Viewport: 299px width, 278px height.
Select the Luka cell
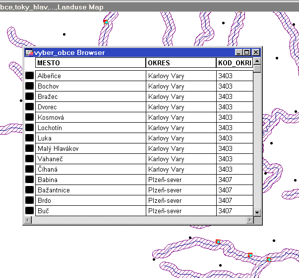tap(91, 138)
